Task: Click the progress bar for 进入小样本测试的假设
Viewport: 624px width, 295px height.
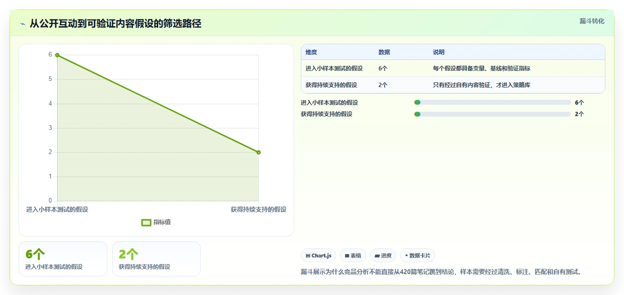Action: point(492,102)
